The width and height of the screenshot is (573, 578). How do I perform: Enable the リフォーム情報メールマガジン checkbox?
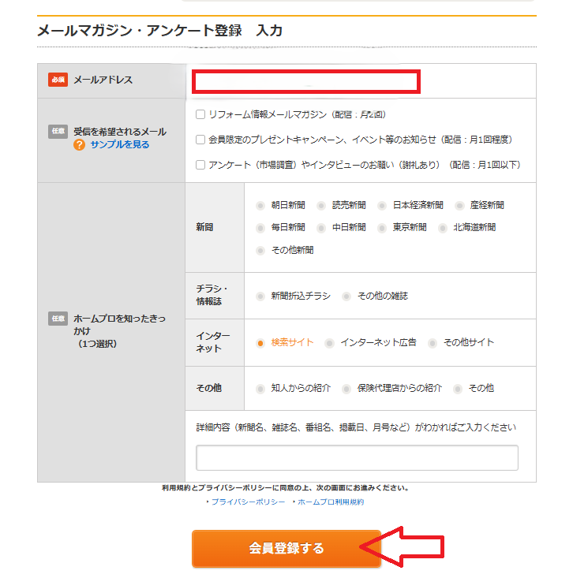coord(200,114)
